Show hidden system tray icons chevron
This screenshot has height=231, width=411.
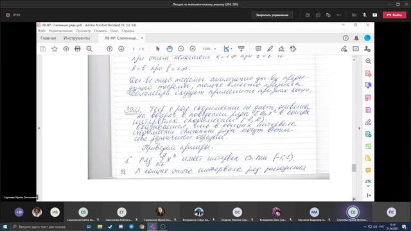click(365, 227)
